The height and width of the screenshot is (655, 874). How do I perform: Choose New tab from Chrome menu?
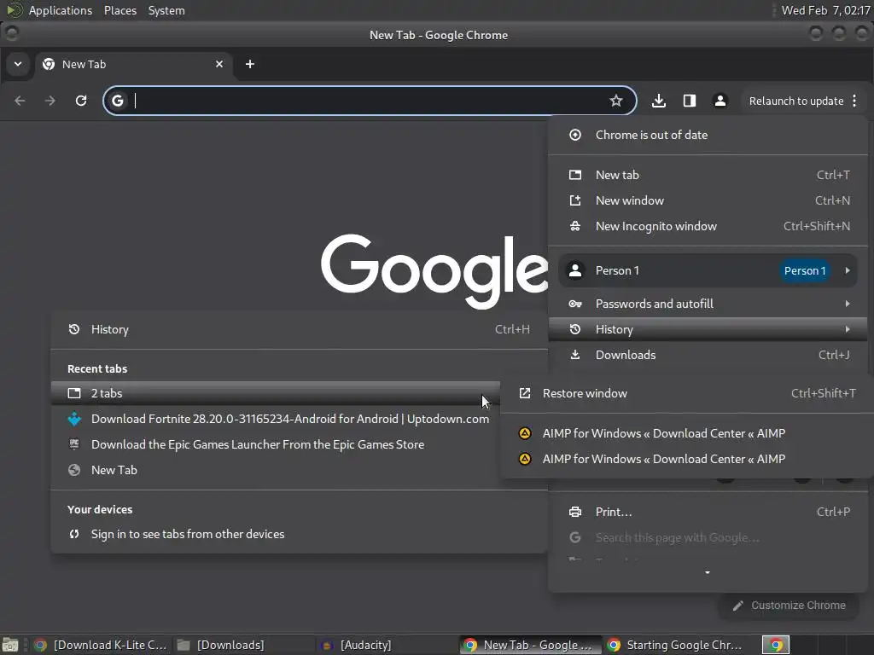(708, 175)
